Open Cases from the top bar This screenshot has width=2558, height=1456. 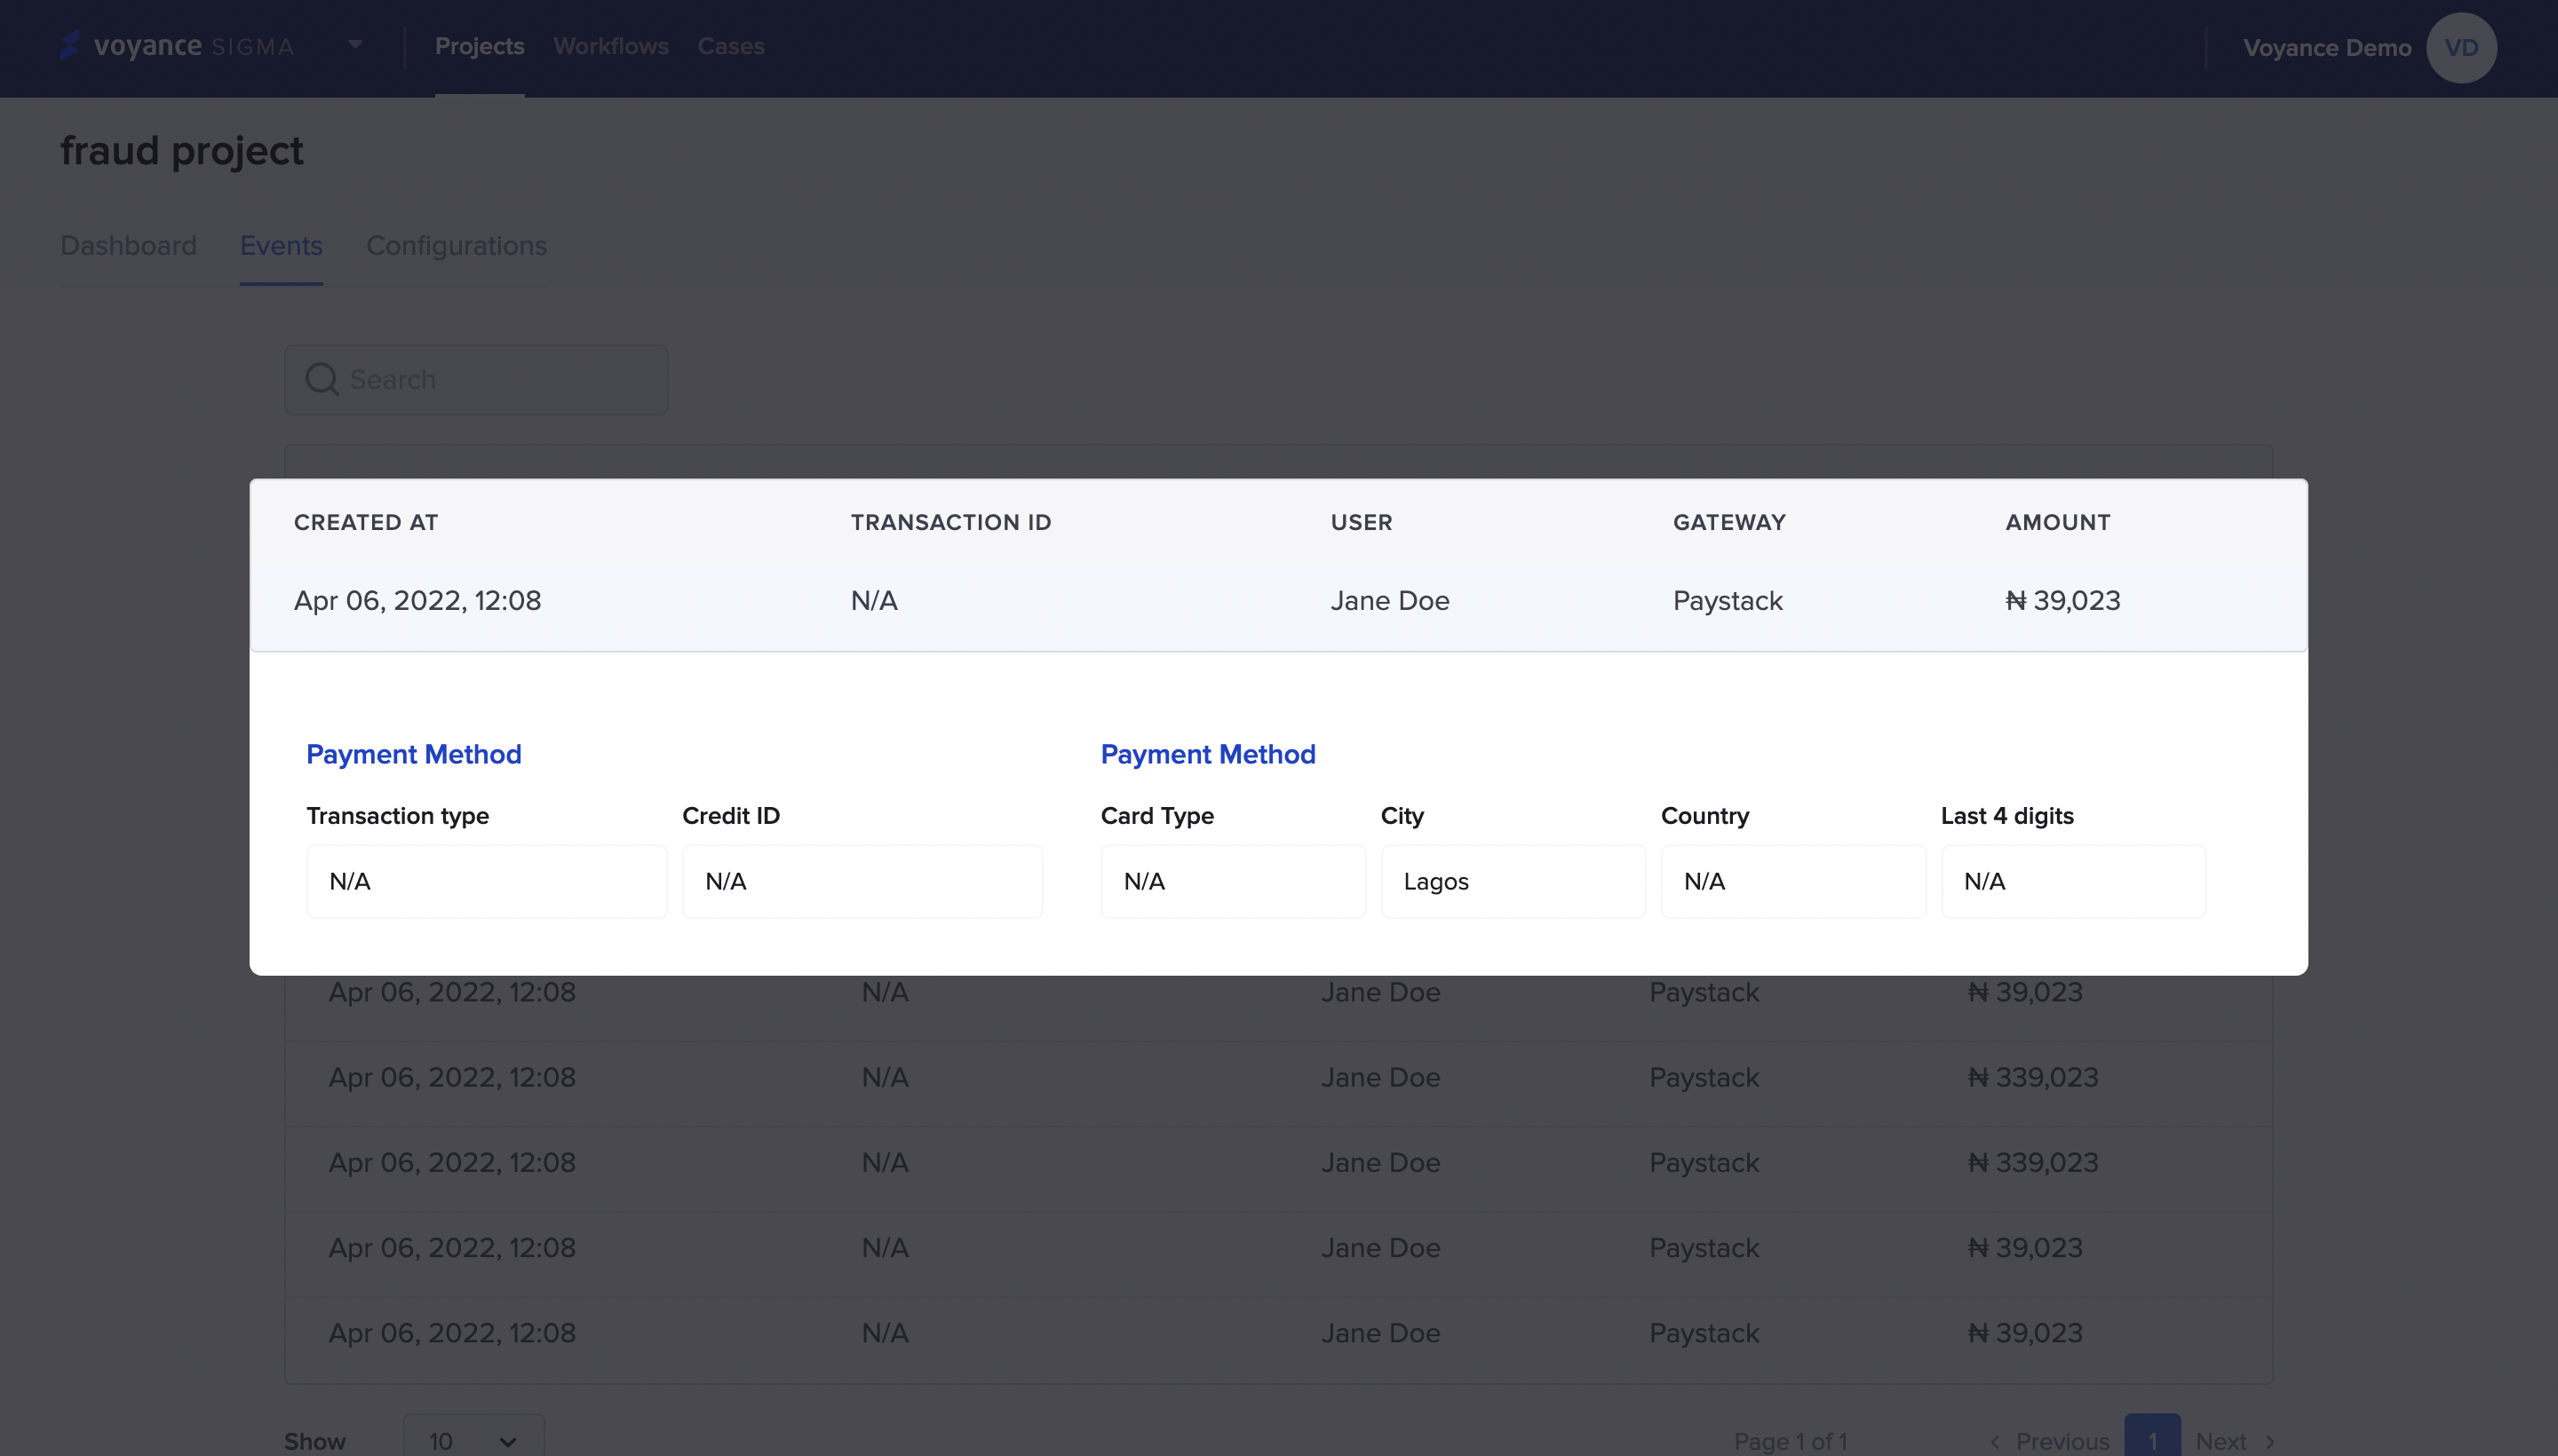tap(730, 46)
